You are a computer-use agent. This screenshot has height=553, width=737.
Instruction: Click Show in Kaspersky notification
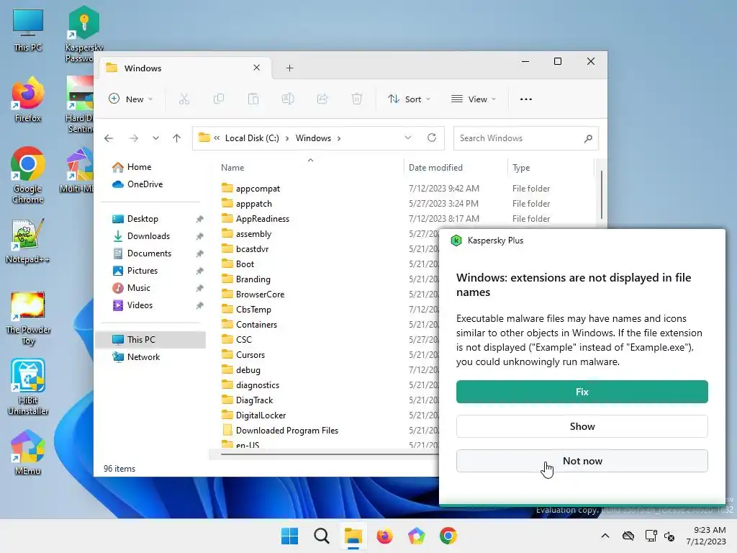point(582,426)
